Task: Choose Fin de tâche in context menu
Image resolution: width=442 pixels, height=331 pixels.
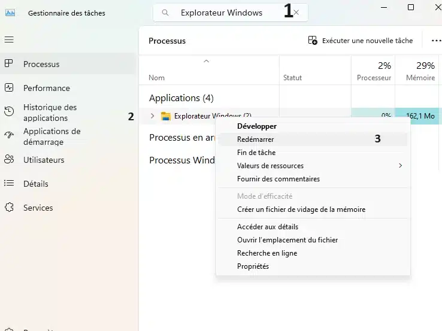Action: [x=313, y=153]
